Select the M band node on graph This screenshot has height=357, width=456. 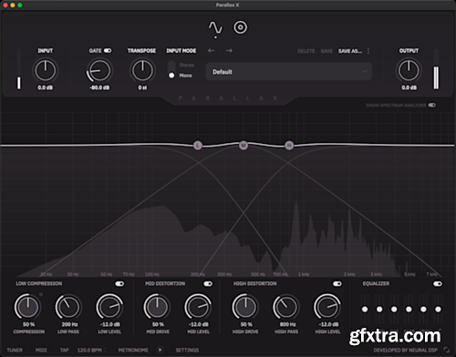tap(244, 146)
